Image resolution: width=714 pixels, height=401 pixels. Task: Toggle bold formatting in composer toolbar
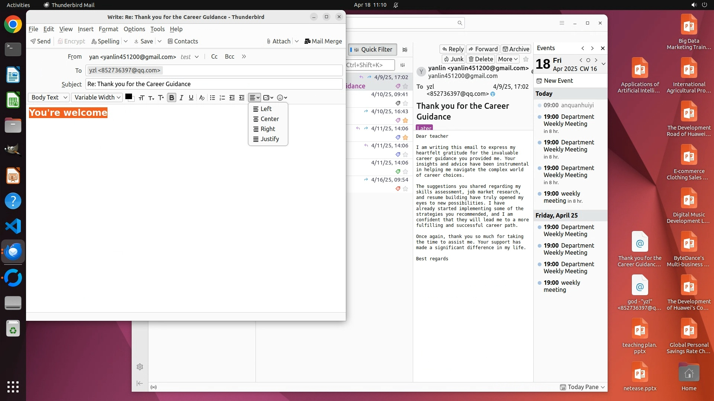coord(171,98)
